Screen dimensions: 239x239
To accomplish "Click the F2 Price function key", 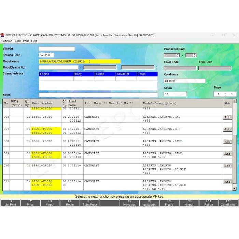I will tap(30, 203).
